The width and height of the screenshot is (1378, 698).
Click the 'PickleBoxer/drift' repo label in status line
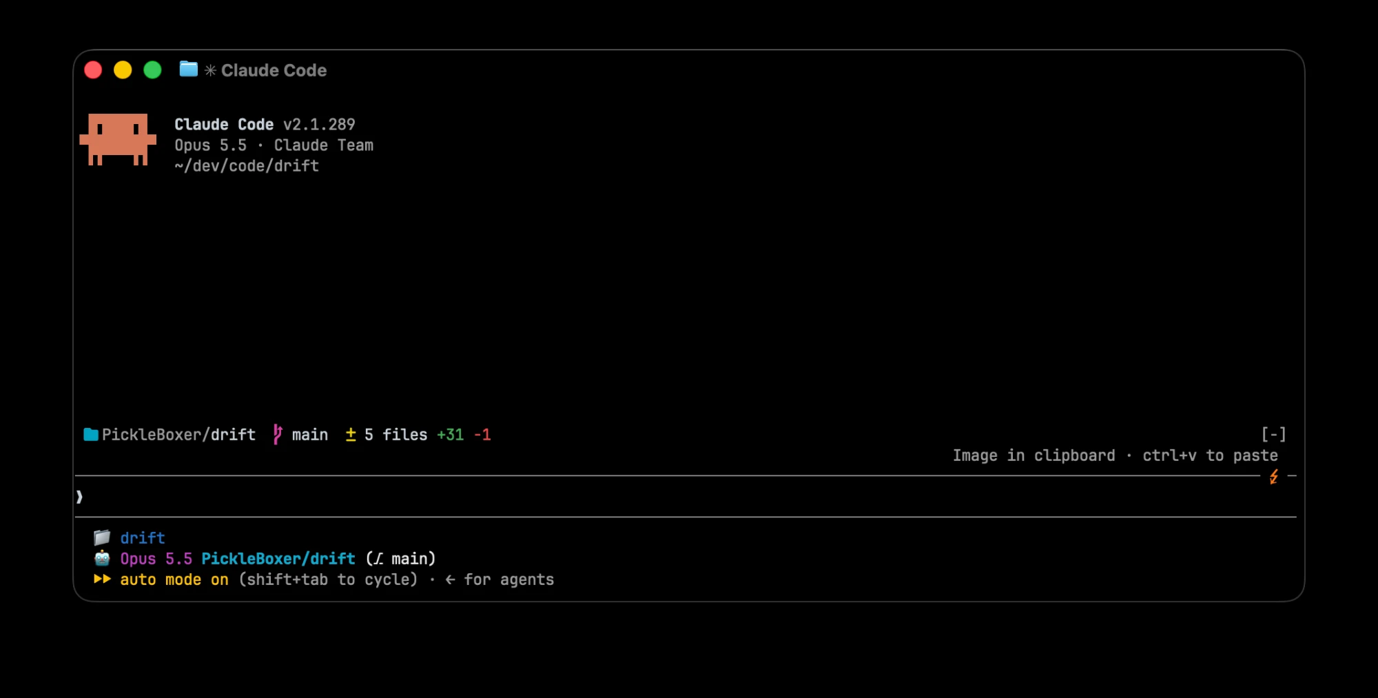[178, 435]
